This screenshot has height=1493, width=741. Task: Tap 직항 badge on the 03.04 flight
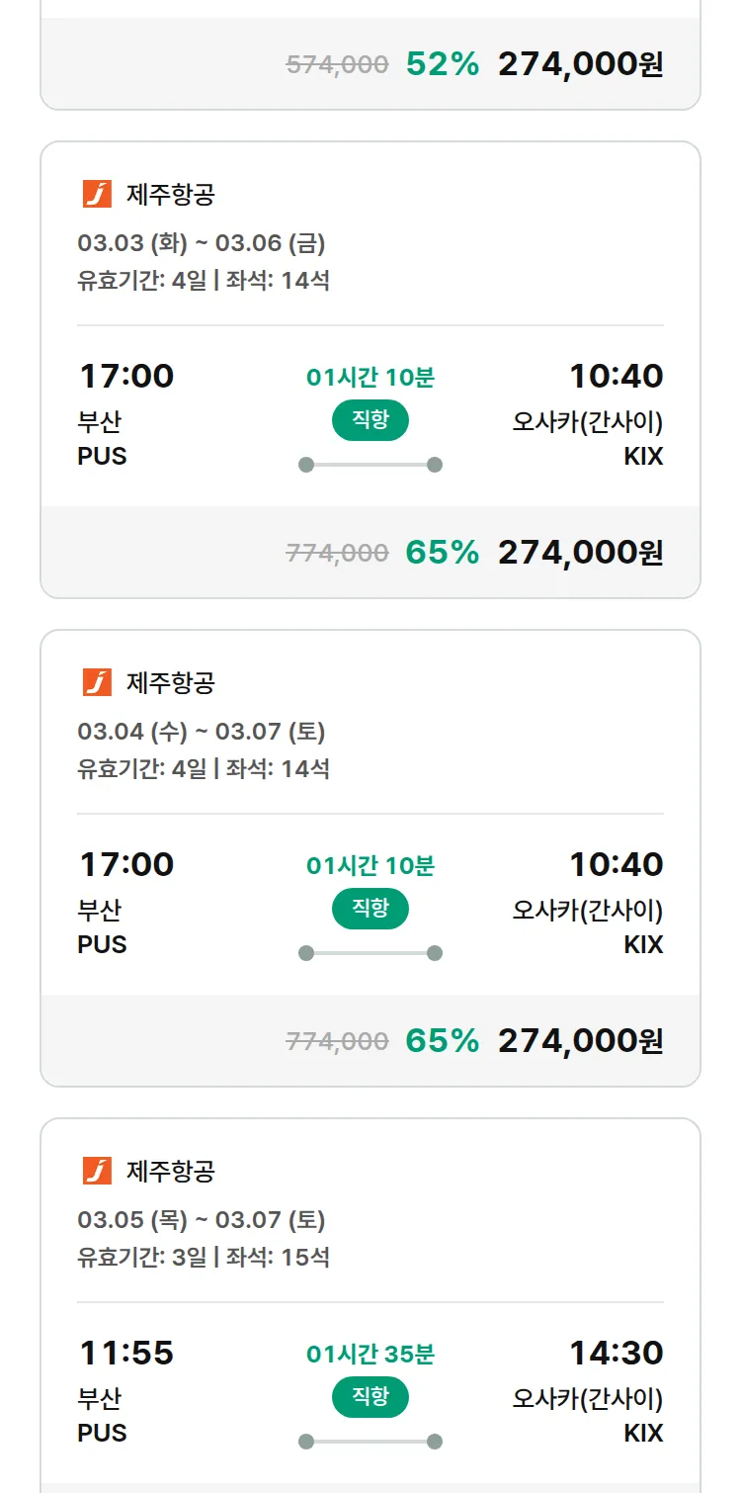(x=370, y=909)
